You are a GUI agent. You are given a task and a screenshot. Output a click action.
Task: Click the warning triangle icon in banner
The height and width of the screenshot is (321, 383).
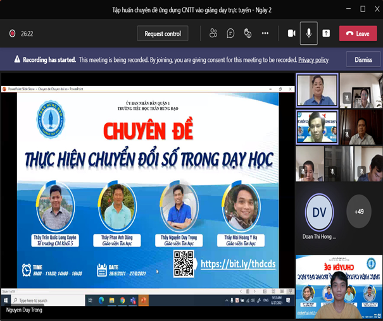17,59
